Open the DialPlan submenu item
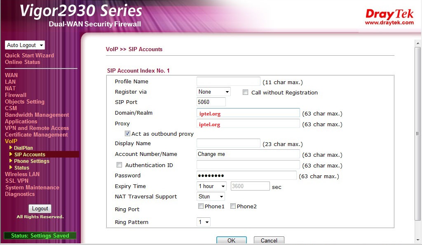This screenshot has width=422, height=245. pyautogui.click(x=23, y=148)
